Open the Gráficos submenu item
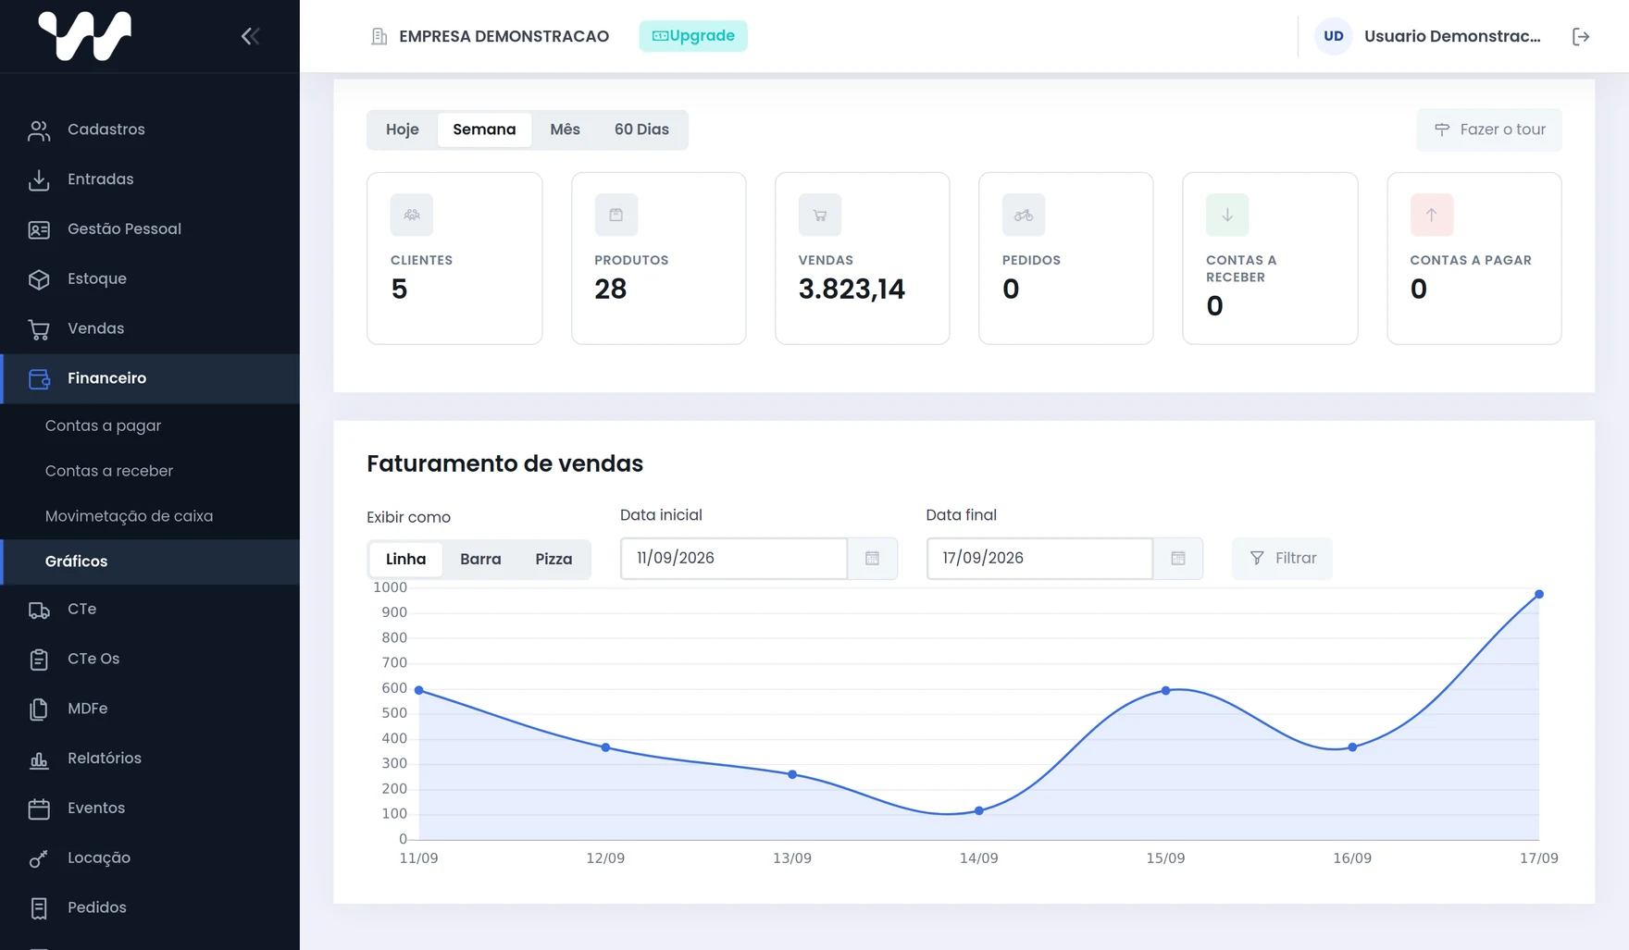 pos(150,561)
